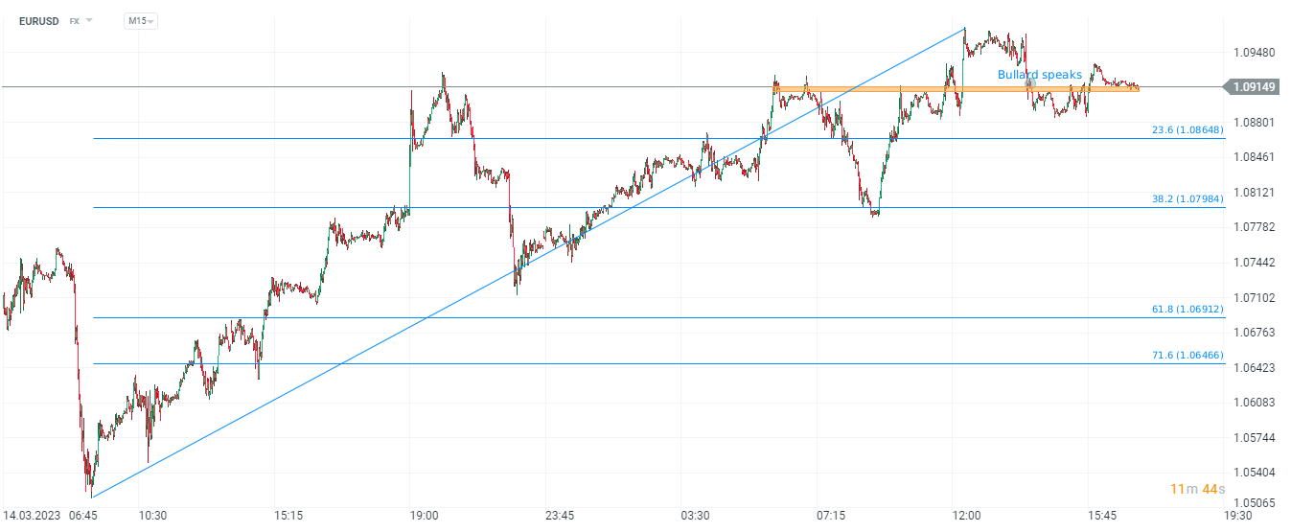The width and height of the screenshot is (1291, 532).
Task: Click the current price tag 1.09149
Action: 1254,87
